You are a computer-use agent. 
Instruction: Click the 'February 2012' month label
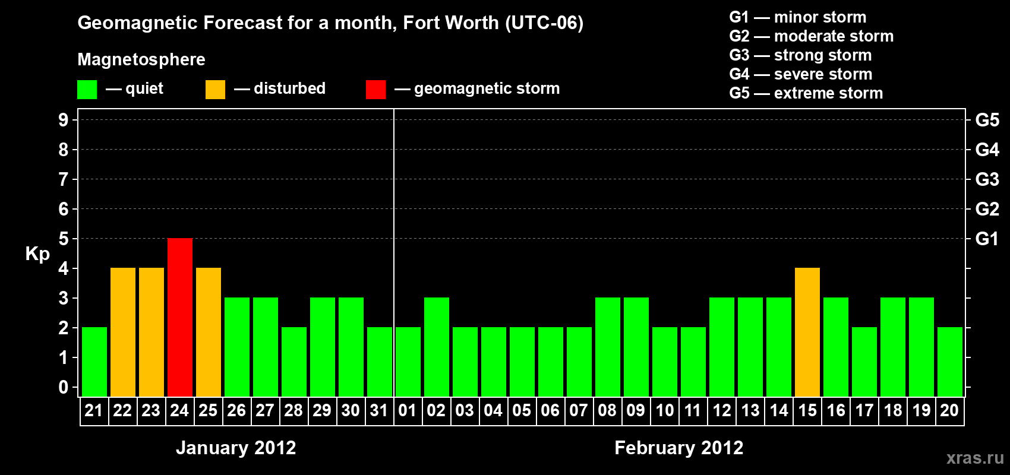(x=679, y=448)
